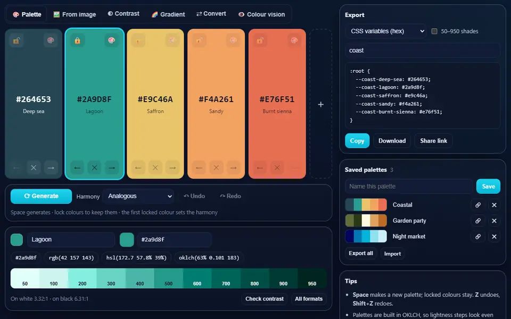The image size is (511, 319).
Task: Open the Contrast tab
Action: pyautogui.click(x=123, y=14)
